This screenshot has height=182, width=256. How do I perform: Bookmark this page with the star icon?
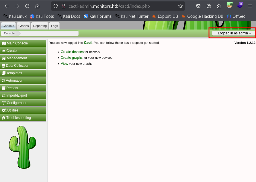[x=180, y=6]
